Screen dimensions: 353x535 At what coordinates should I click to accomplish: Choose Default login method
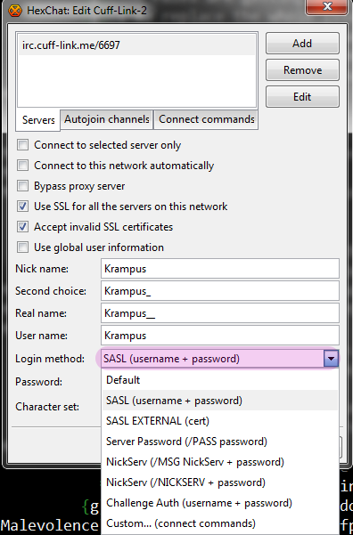coord(220,380)
